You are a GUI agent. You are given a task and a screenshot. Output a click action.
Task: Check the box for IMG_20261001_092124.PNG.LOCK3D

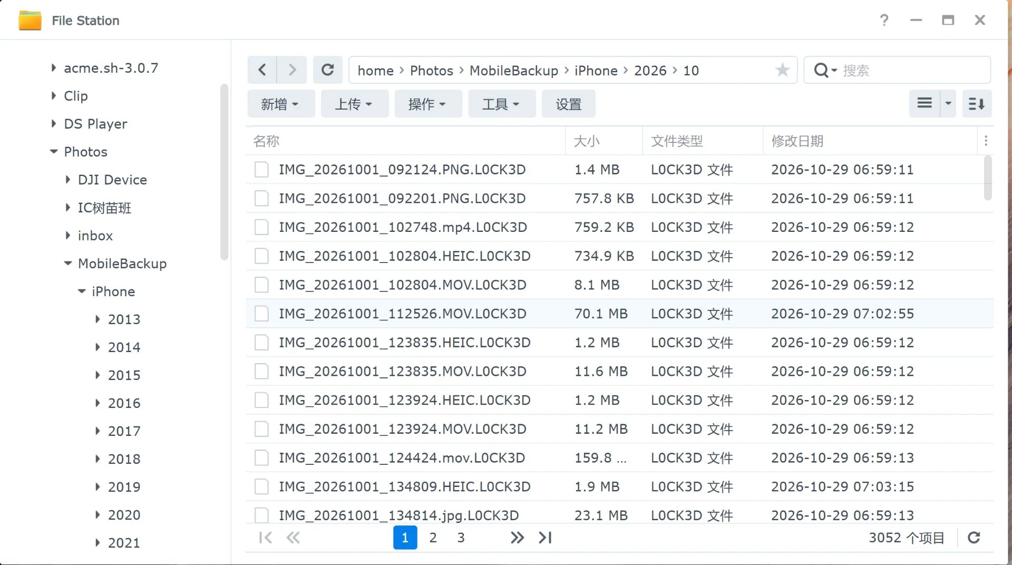tap(261, 170)
